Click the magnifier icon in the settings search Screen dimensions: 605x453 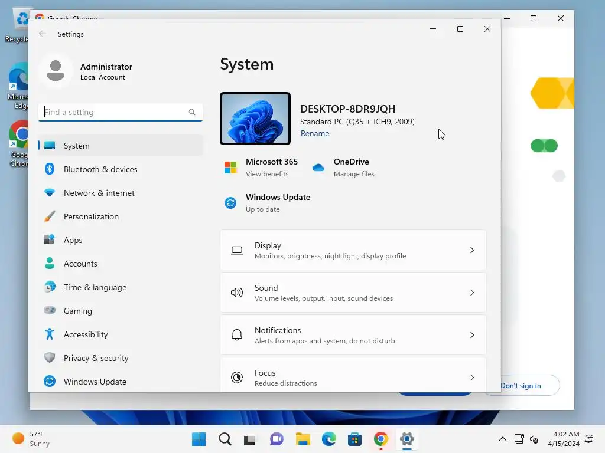(192, 112)
